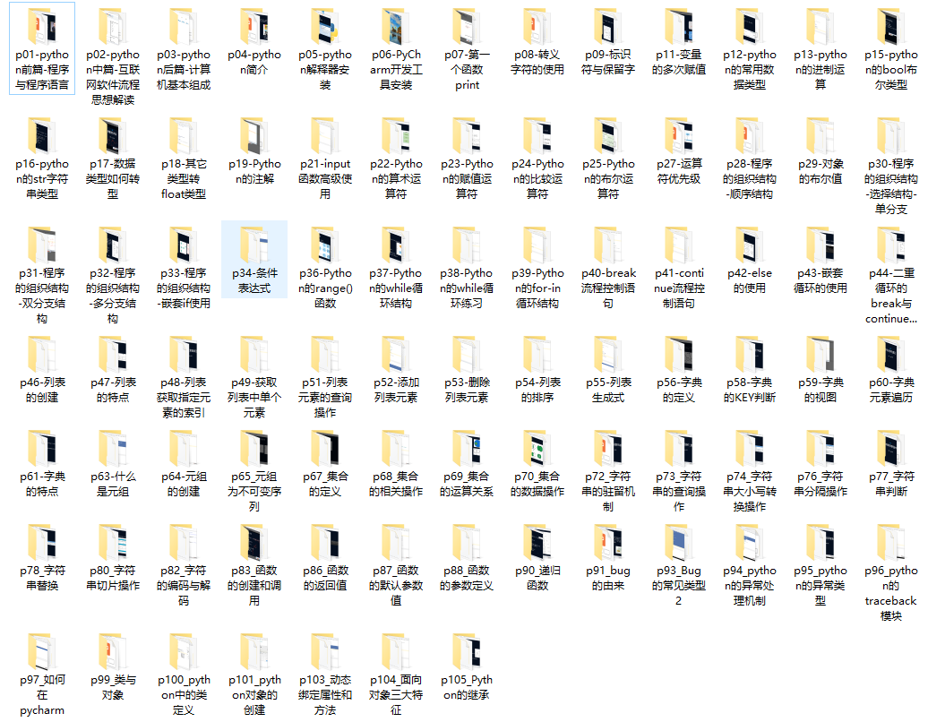
Task: Select the p07-第一个函数print folder icon
Action: click(467, 27)
